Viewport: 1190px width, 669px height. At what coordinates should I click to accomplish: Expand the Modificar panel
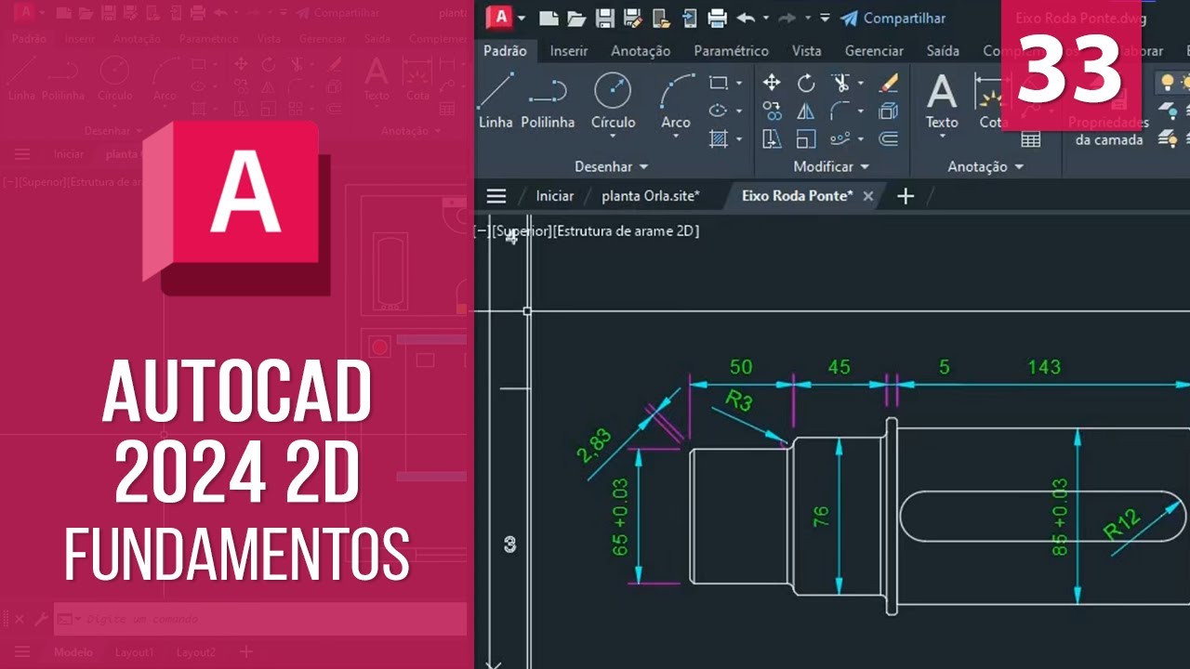pyautogui.click(x=831, y=166)
